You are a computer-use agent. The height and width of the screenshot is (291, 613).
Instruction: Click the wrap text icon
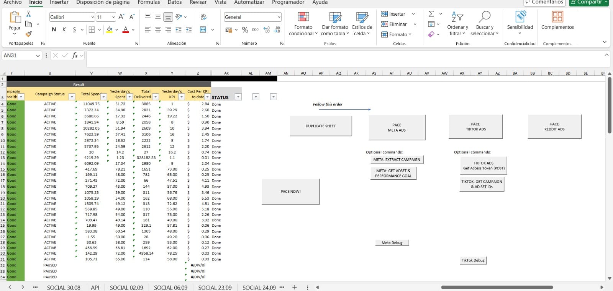coord(203,16)
